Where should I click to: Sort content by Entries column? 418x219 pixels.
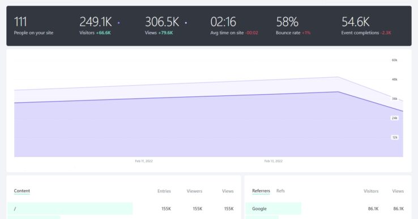164,191
